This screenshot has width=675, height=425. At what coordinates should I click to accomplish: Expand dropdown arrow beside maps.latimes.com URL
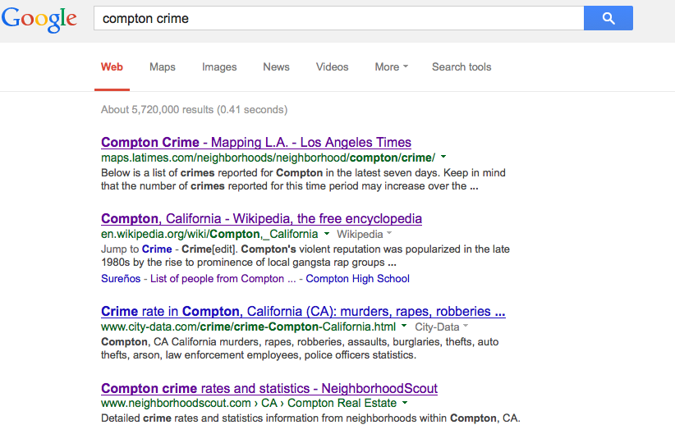443,157
